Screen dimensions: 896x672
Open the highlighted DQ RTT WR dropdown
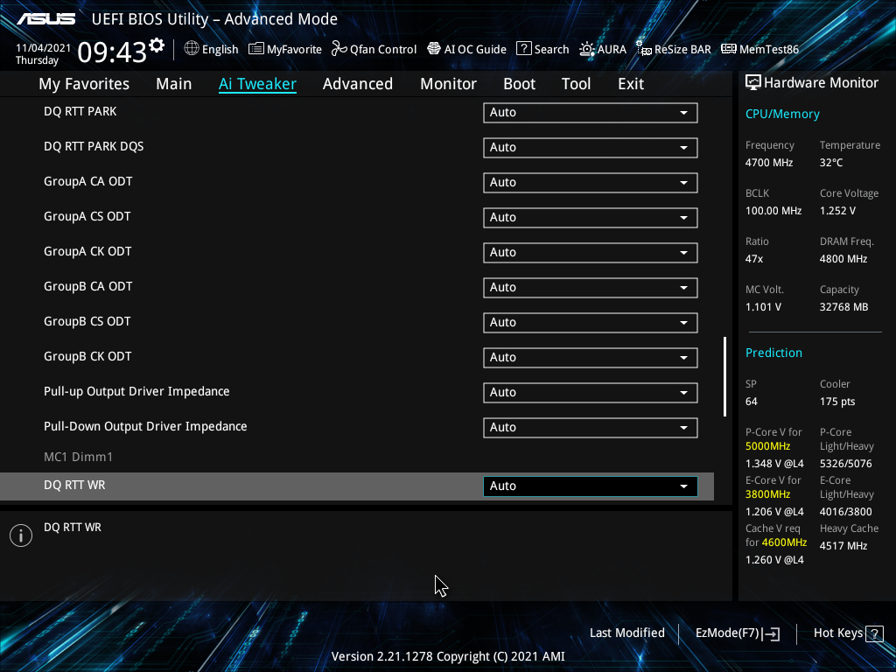coord(591,486)
